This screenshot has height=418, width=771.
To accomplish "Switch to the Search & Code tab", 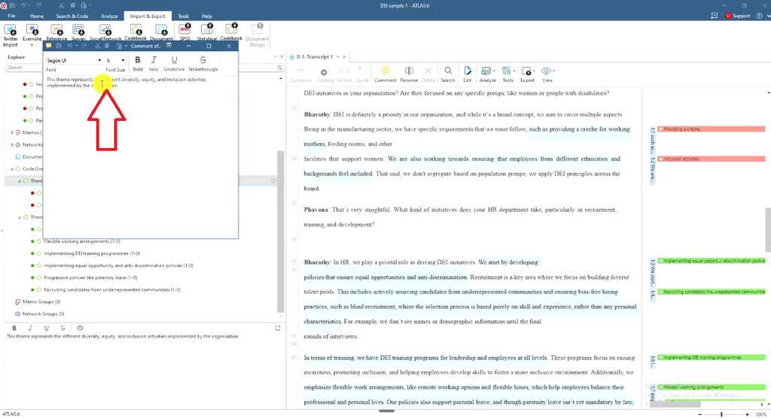I will (x=72, y=17).
